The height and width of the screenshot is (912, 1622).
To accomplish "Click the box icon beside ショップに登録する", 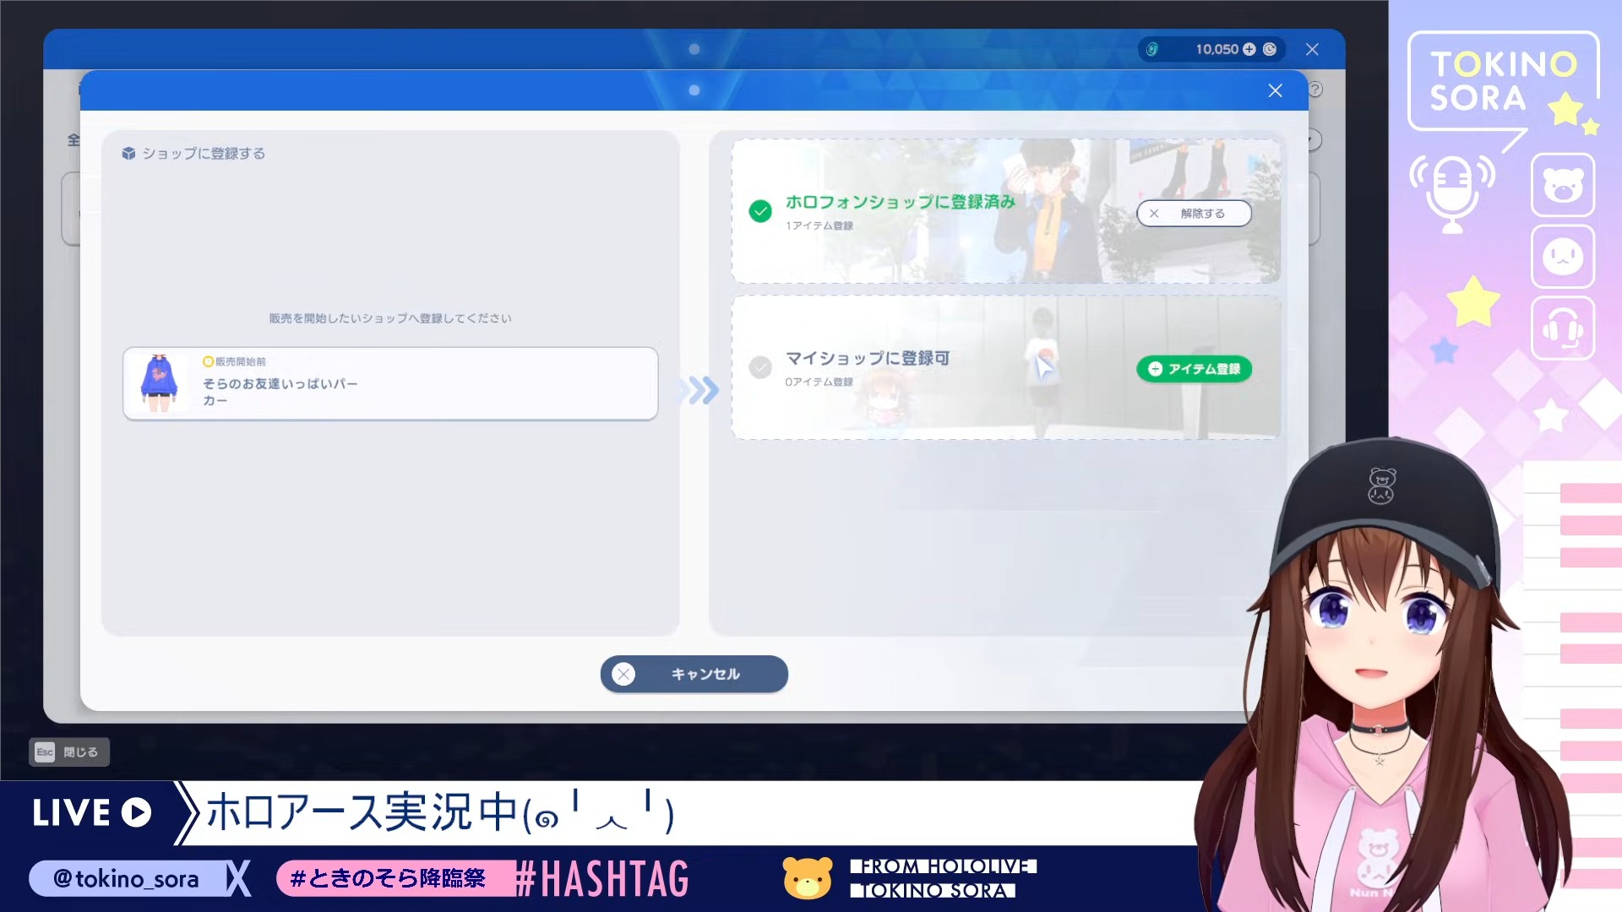I will (x=128, y=154).
